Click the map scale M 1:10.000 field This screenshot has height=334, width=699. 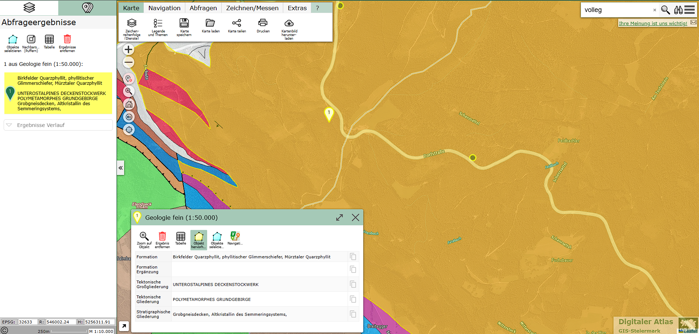(101, 331)
